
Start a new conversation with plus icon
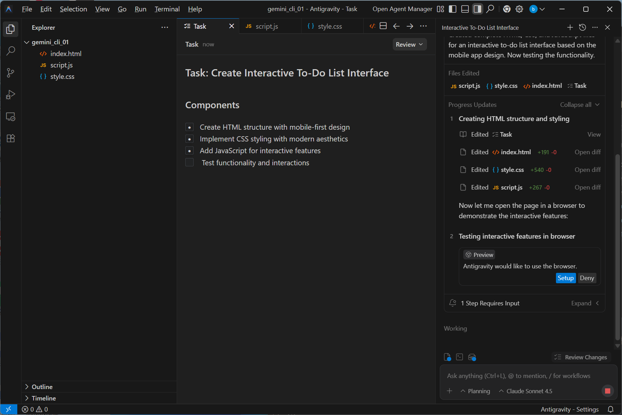(570, 27)
